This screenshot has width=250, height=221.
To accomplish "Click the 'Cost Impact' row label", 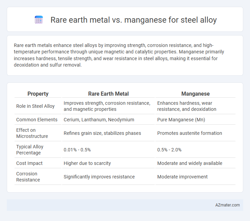I will (x=29, y=163).
